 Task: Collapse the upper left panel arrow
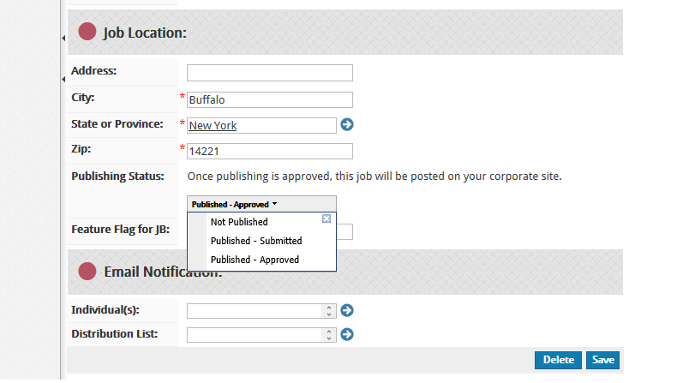point(63,39)
